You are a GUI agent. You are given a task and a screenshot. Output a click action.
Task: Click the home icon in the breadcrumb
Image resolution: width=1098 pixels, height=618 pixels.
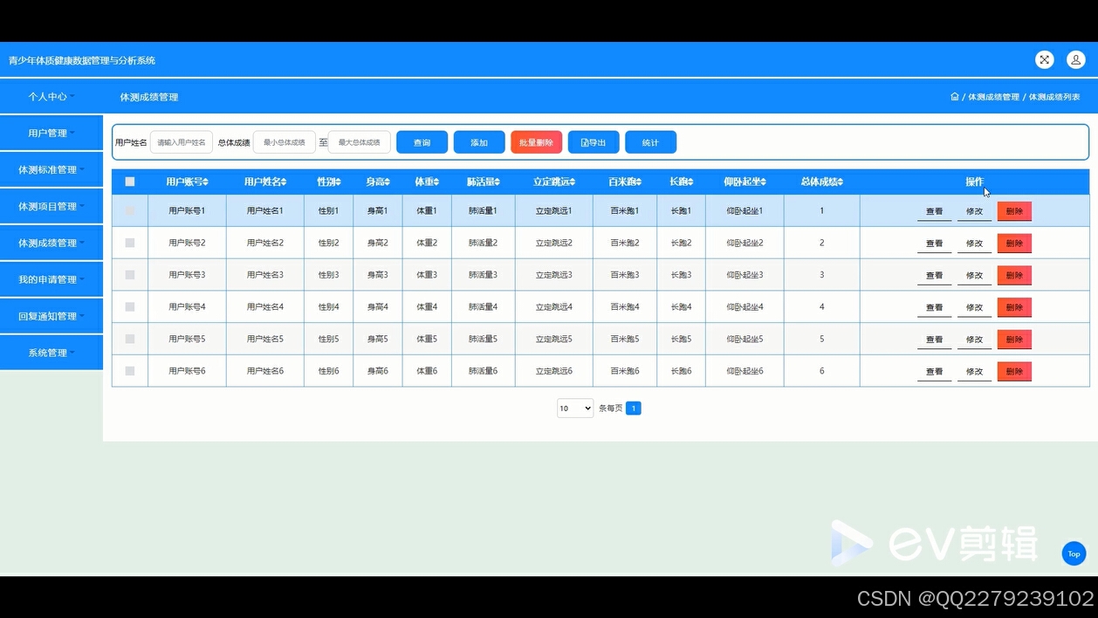tap(955, 97)
